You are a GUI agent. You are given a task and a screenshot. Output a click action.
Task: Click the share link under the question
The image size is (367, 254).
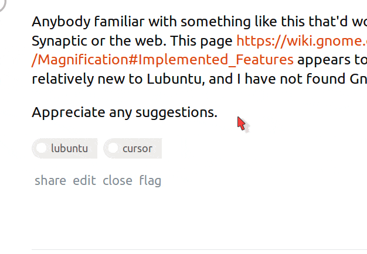(x=50, y=180)
